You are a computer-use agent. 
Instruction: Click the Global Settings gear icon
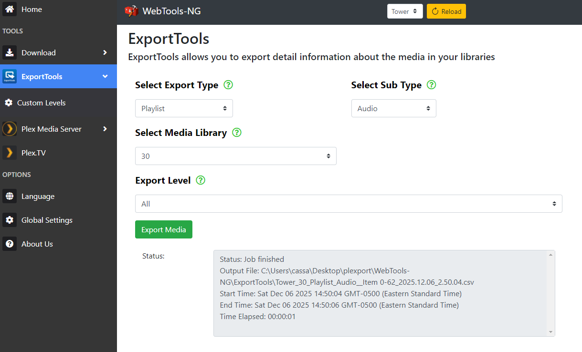[10, 220]
